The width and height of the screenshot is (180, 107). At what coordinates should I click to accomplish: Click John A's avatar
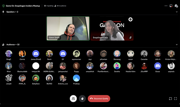pos(157,53)
